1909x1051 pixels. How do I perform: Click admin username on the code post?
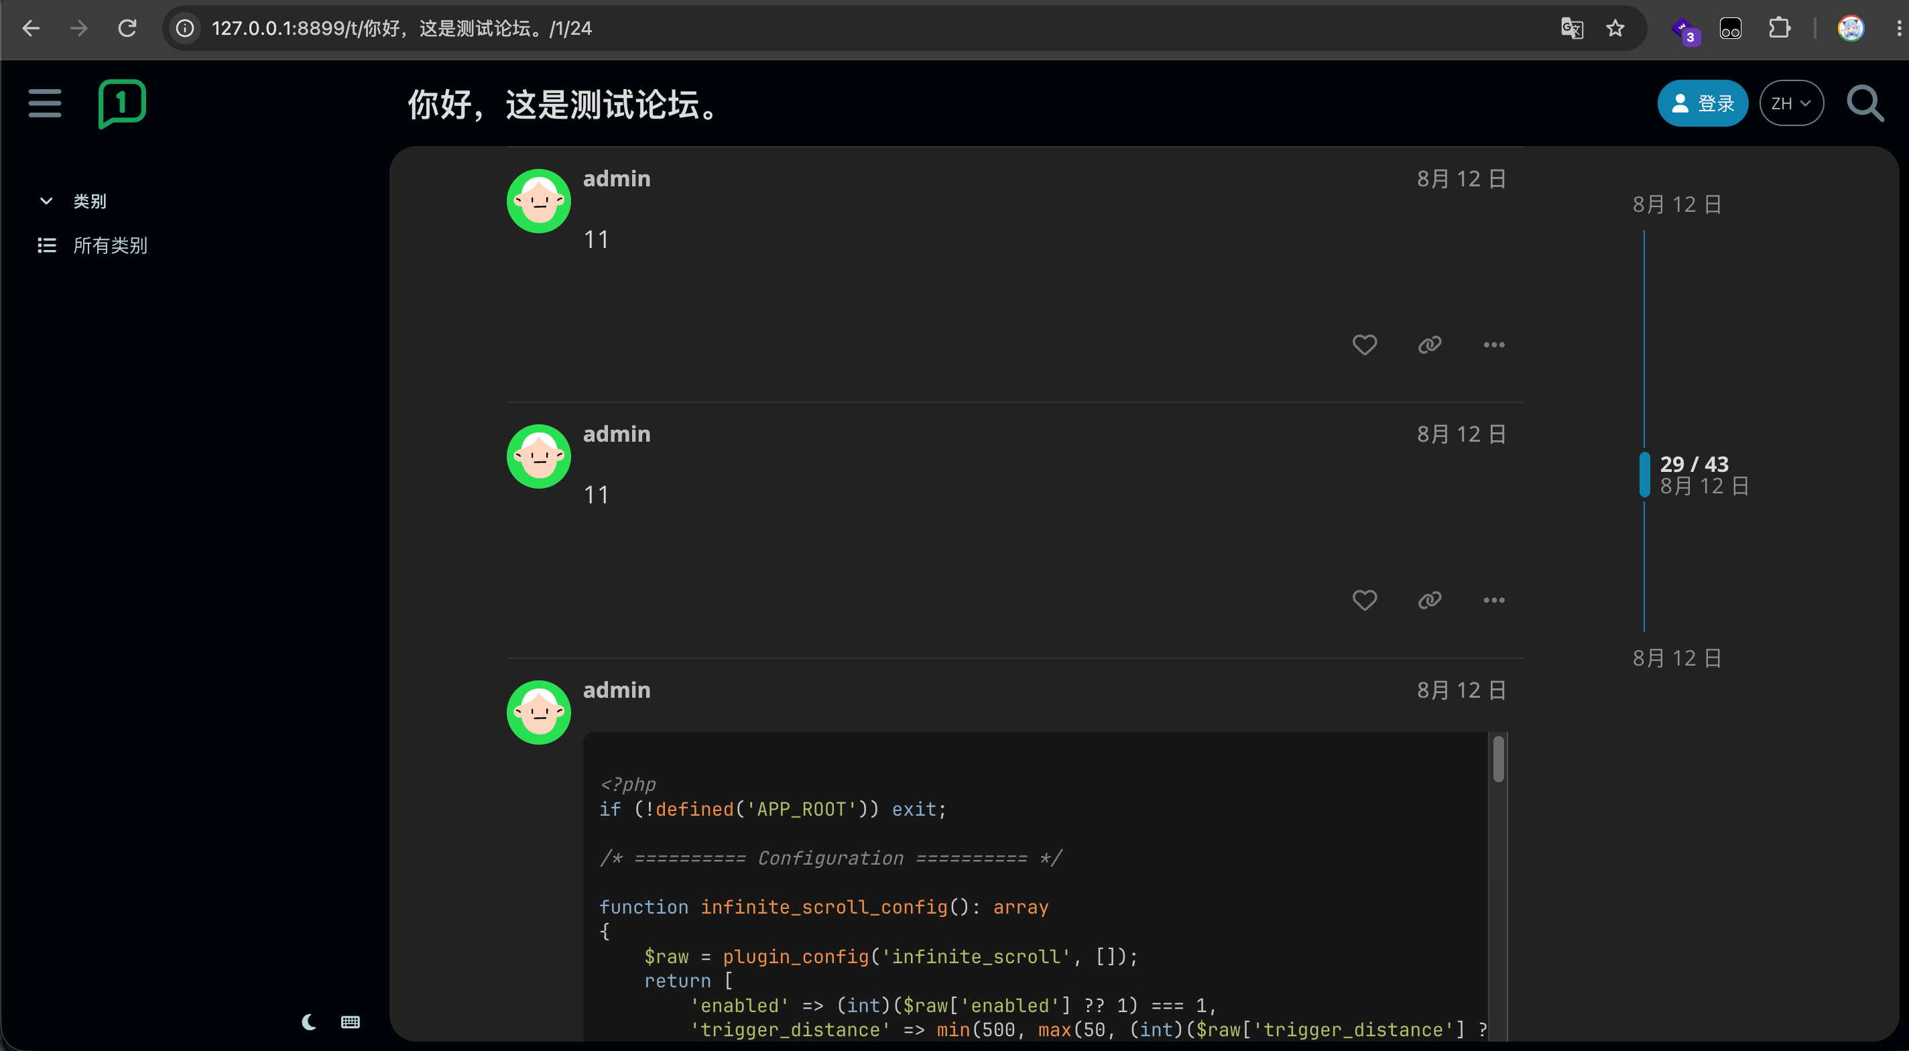(617, 690)
